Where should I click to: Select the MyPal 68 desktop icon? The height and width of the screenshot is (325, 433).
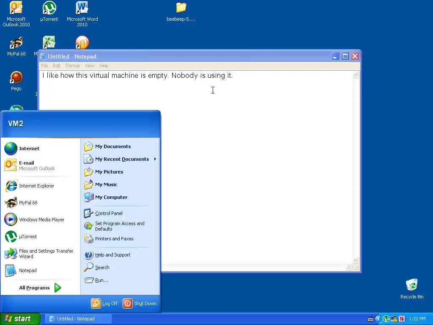pyautogui.click(x=16, y=47)
